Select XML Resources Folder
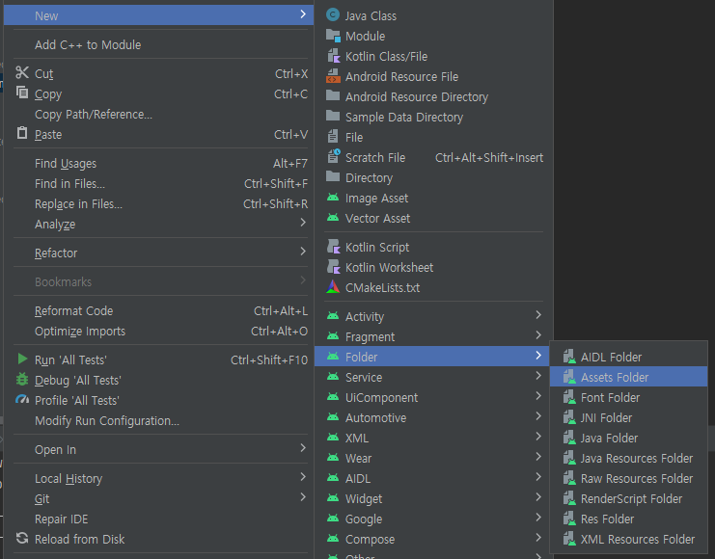 [x=628, y=539]
